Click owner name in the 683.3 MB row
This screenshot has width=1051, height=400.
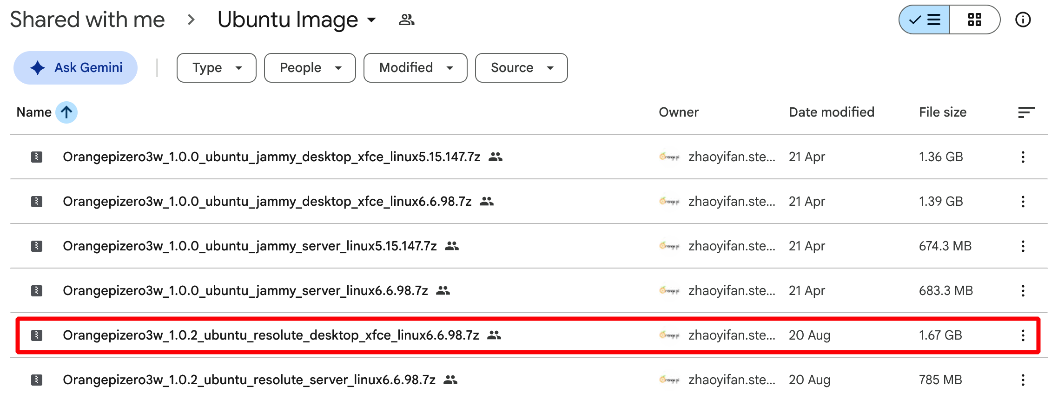coord(732,291)
